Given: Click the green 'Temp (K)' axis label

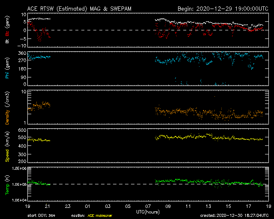Looking at the screenshot, I should [x=7, y=185].
